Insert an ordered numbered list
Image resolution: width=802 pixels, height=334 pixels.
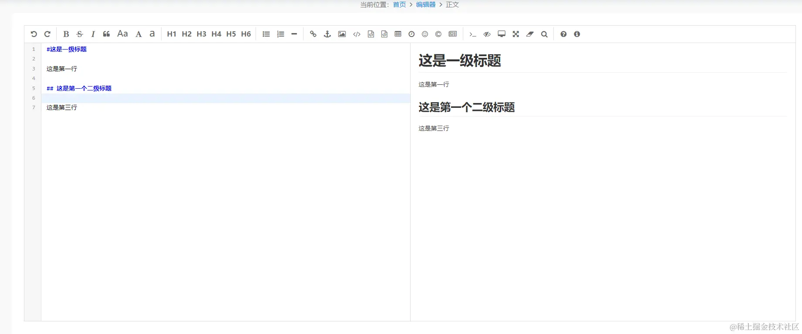click(281, 34)
